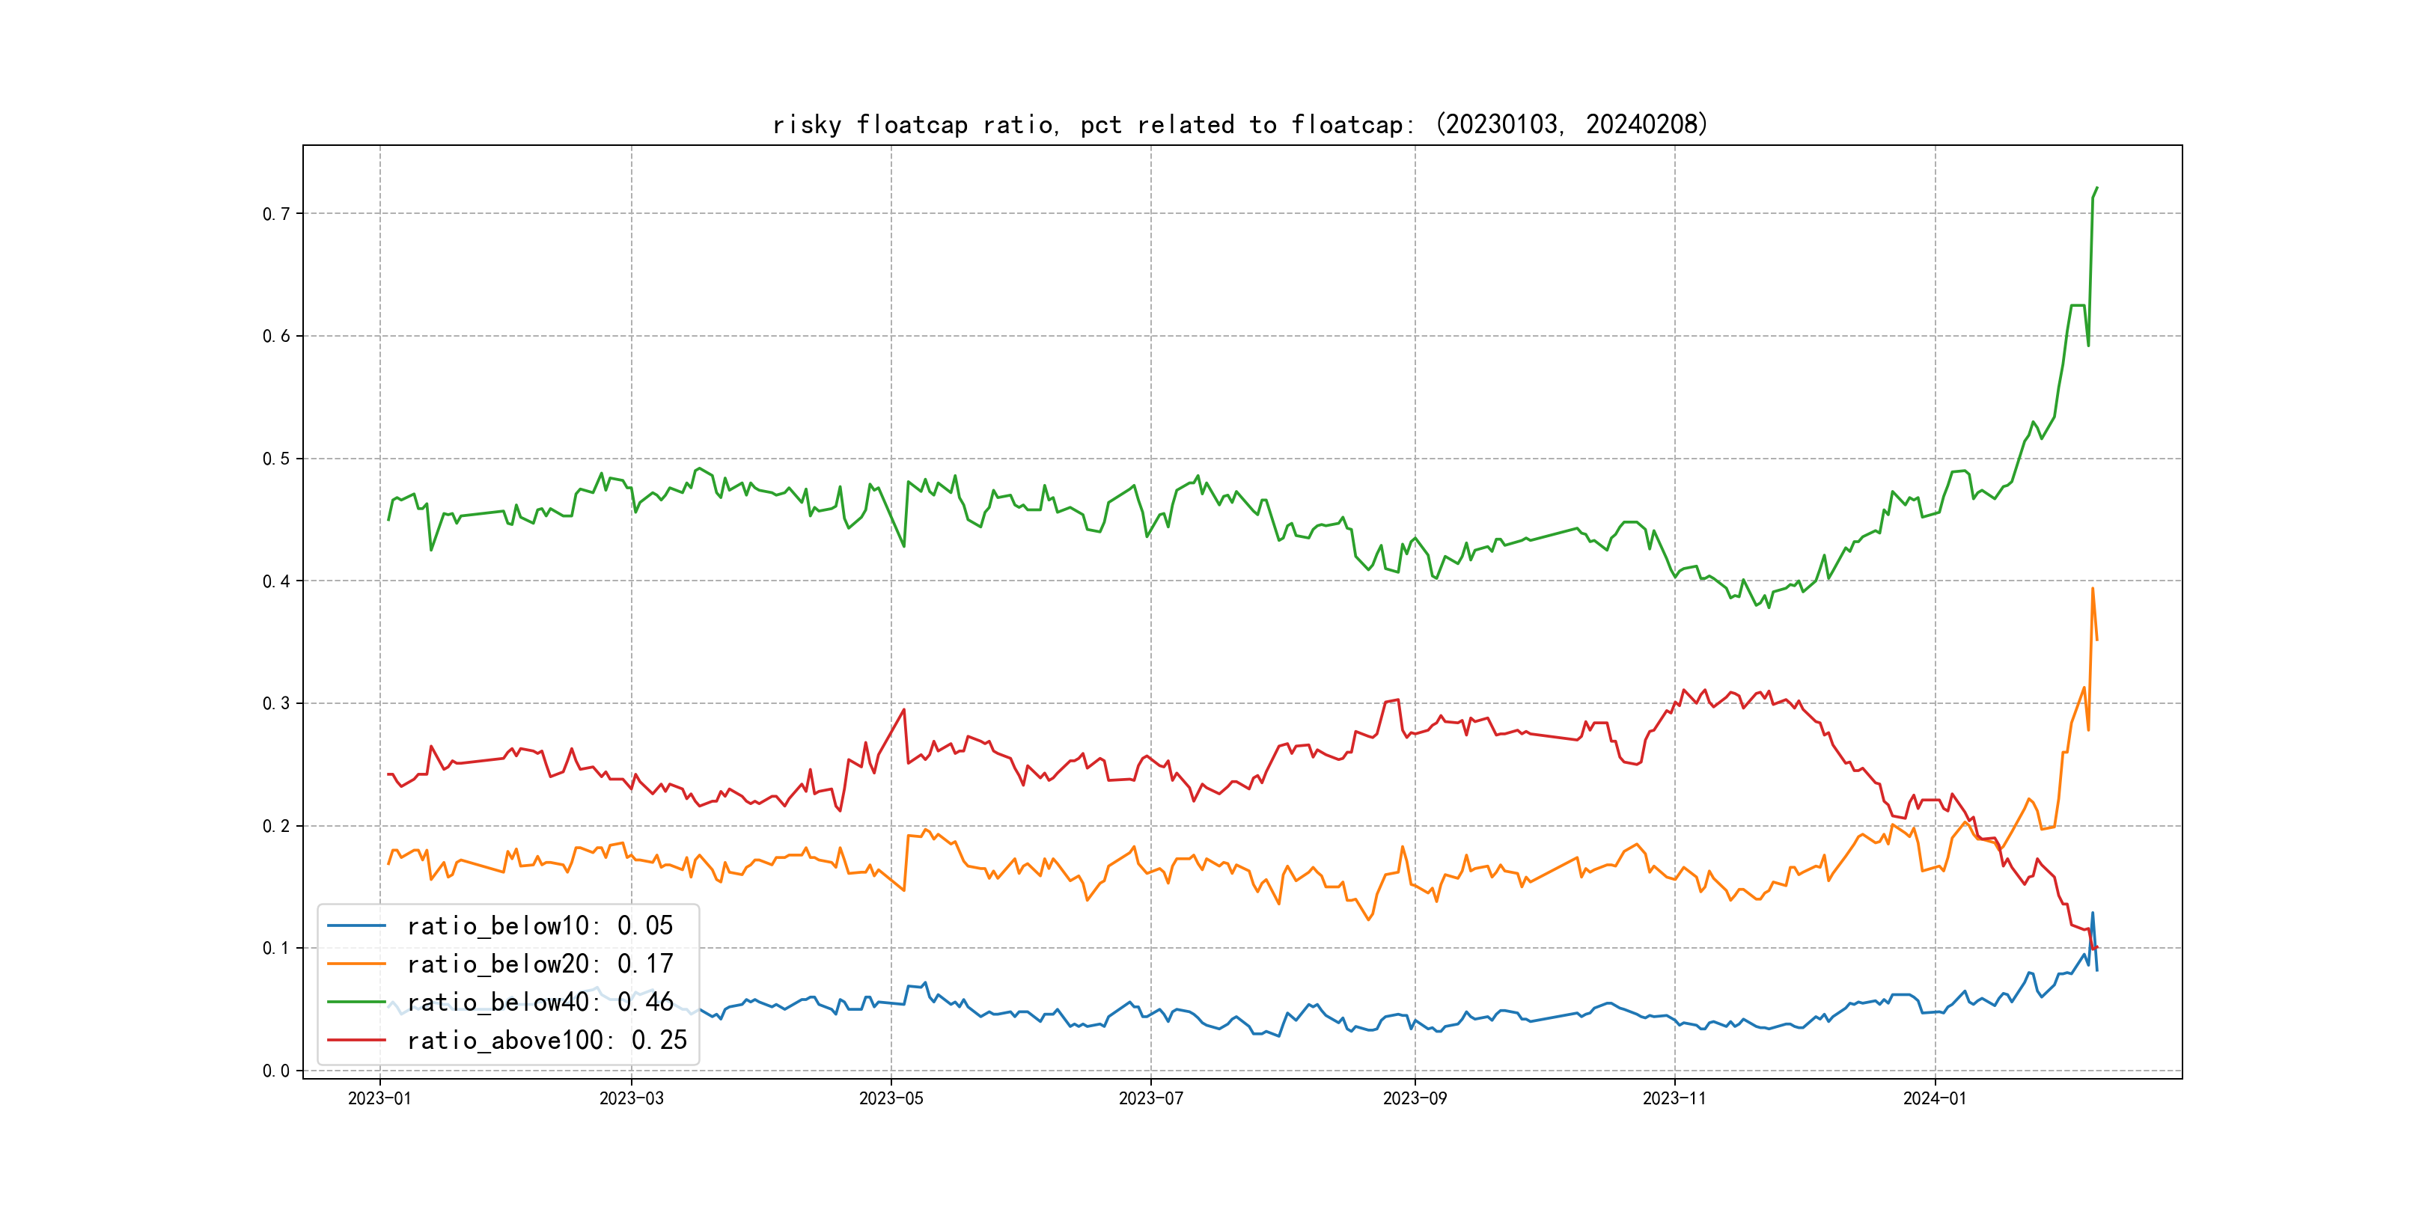Click the red ratio_above100 legend line swatch

(356, 1040)
